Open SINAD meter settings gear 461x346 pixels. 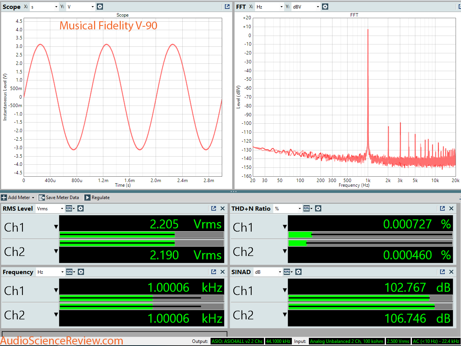point(298,272)
